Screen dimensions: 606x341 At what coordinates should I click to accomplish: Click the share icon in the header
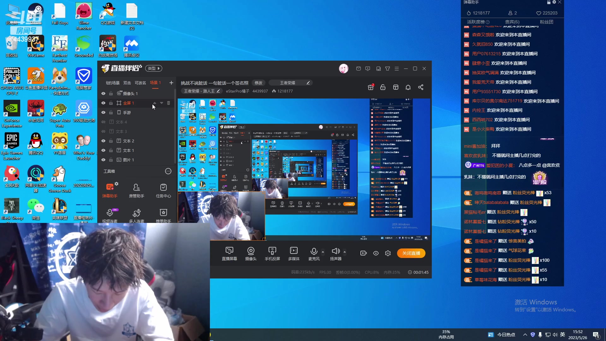coord(421,87)
